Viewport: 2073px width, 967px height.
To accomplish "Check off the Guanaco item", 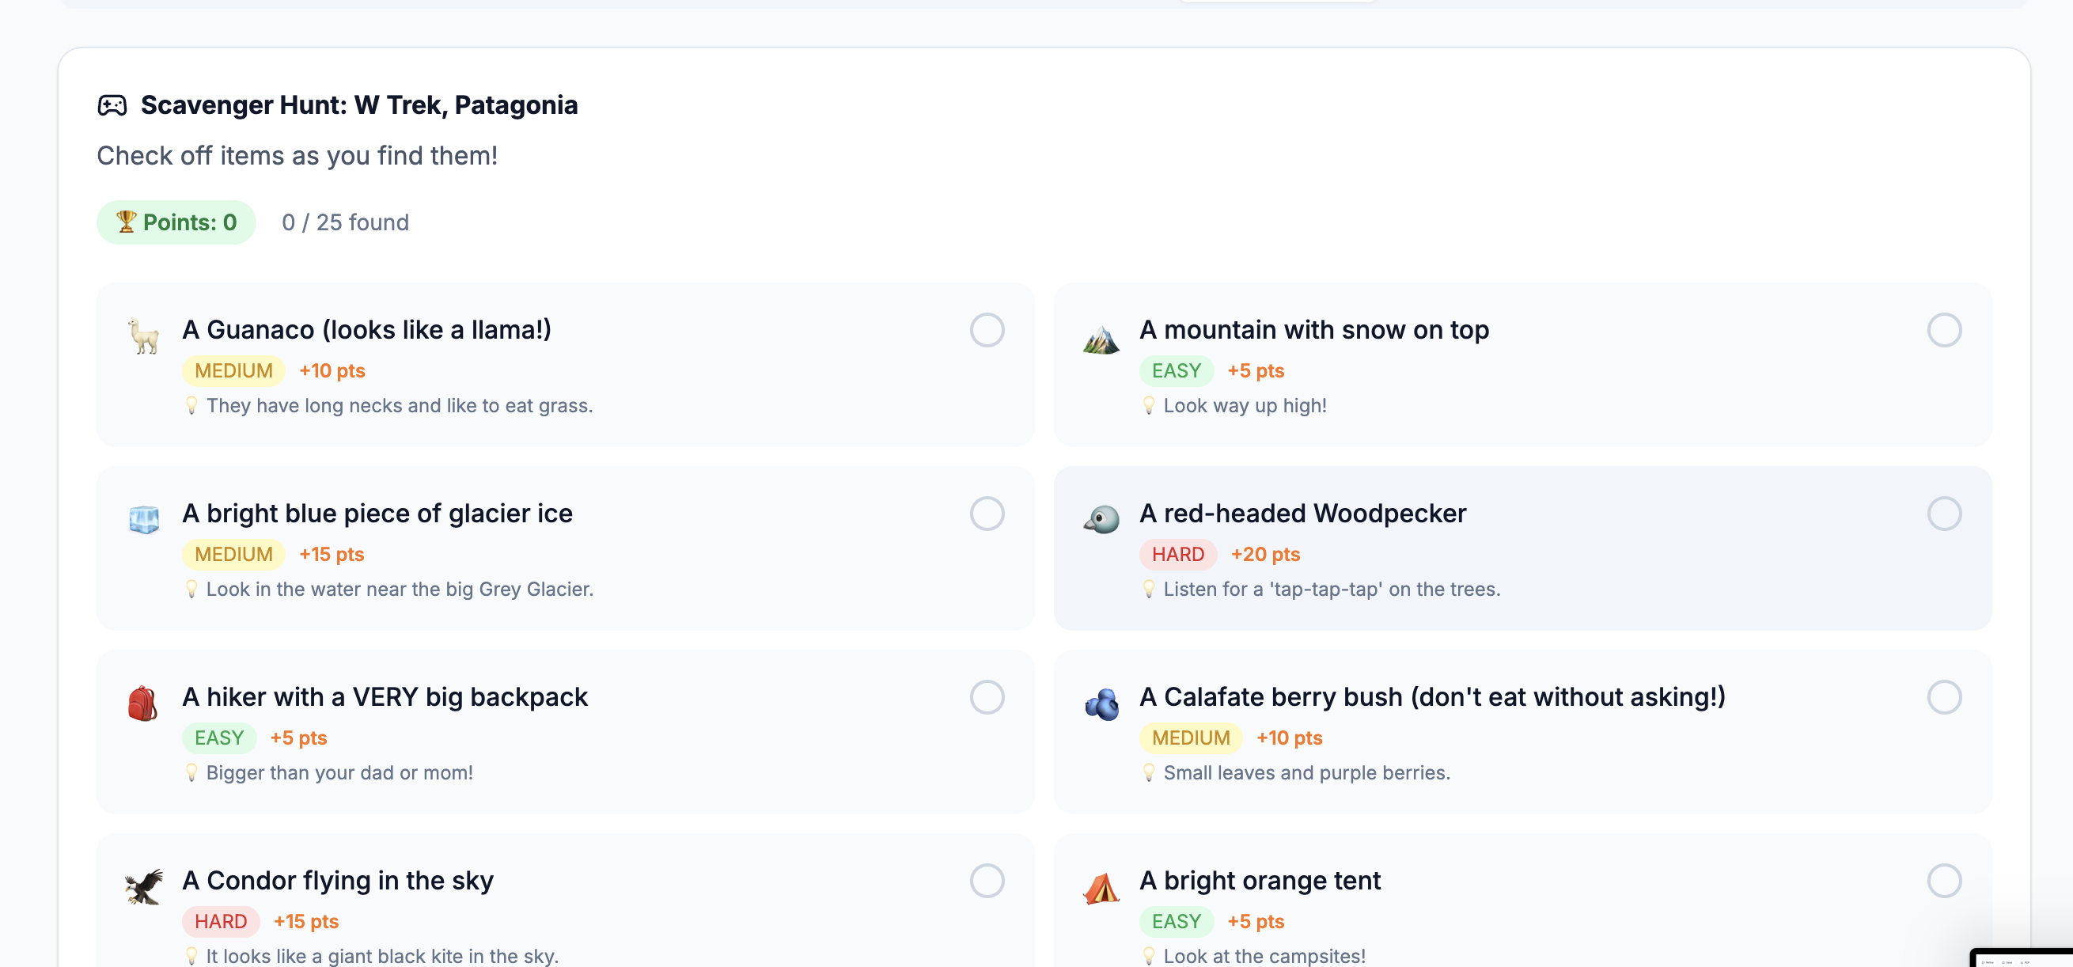I will click(x=989, y=330).
